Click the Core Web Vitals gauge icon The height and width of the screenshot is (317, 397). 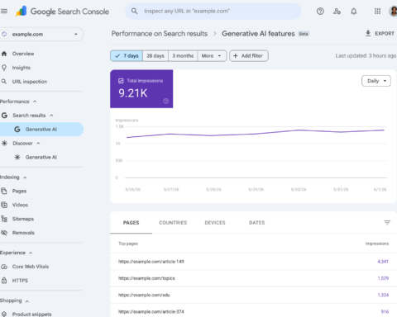4,267
